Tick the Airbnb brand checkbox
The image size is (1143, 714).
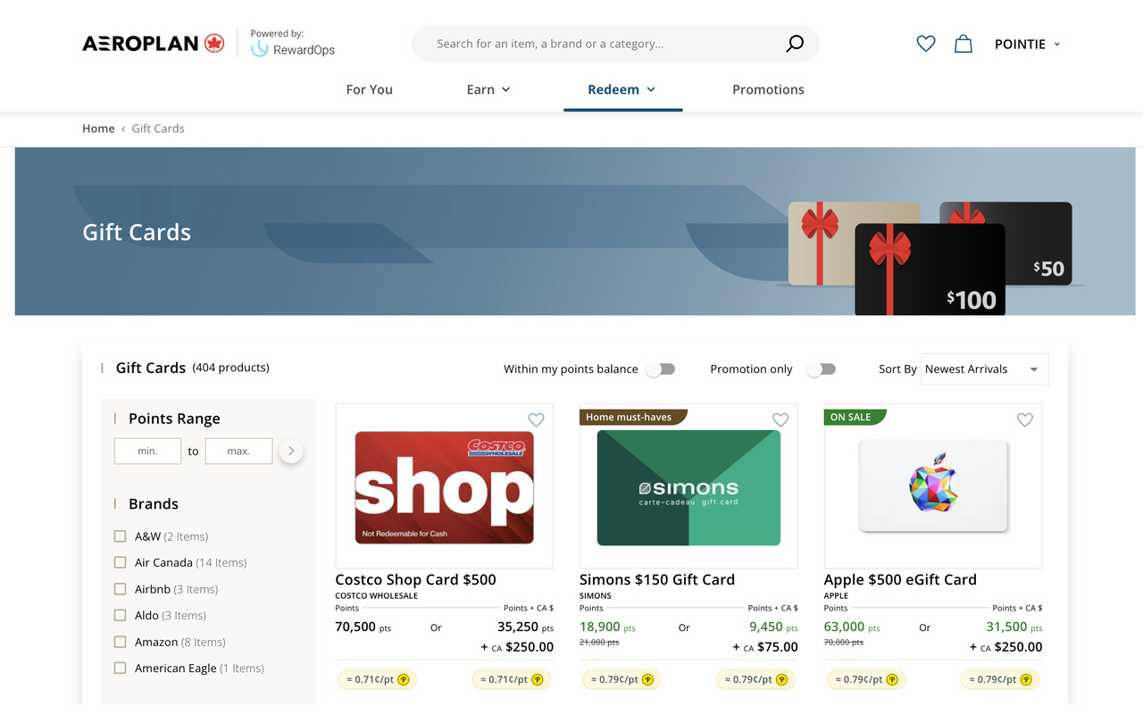tap(120, 589)
